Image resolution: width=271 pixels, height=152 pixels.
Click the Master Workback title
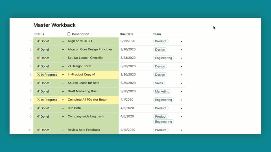click(x=54, y=25)
